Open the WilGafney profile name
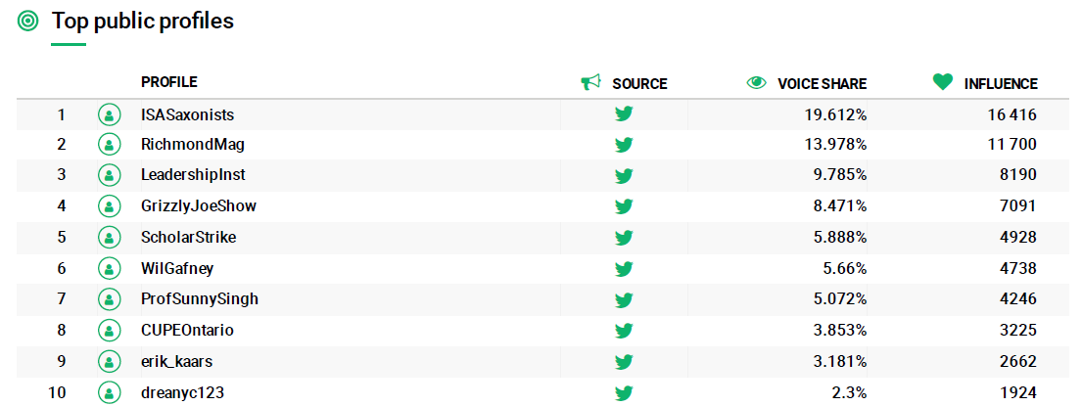 176,268
